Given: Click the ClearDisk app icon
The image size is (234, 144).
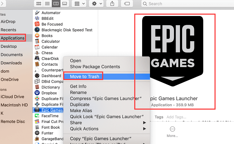Looking at the screenshot, I should (37, 59).
